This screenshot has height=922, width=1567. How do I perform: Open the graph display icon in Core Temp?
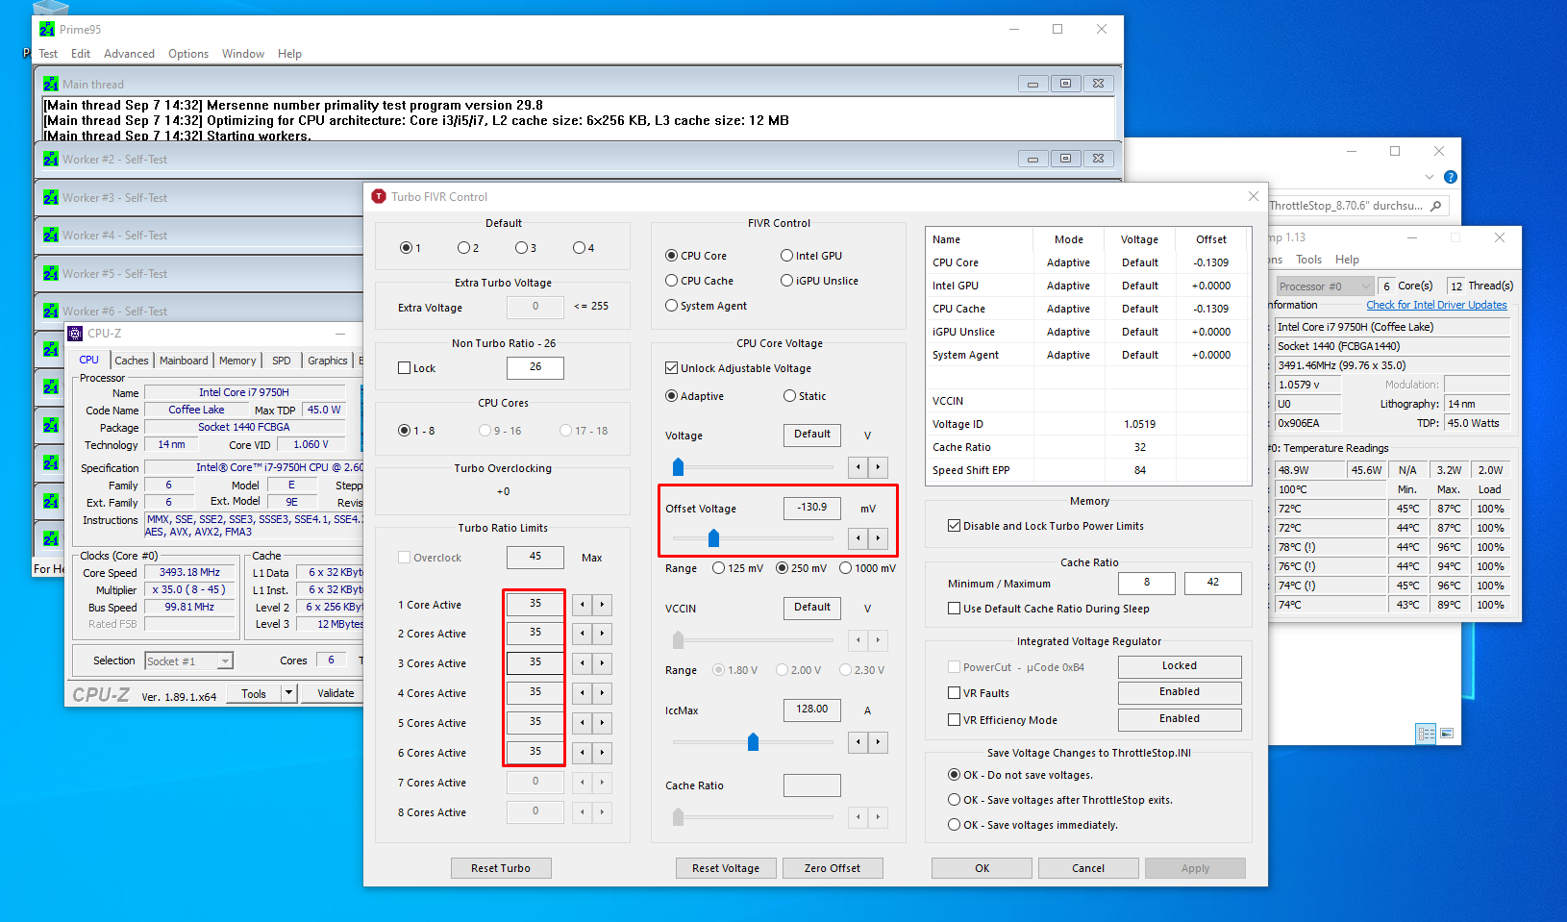1447,734
